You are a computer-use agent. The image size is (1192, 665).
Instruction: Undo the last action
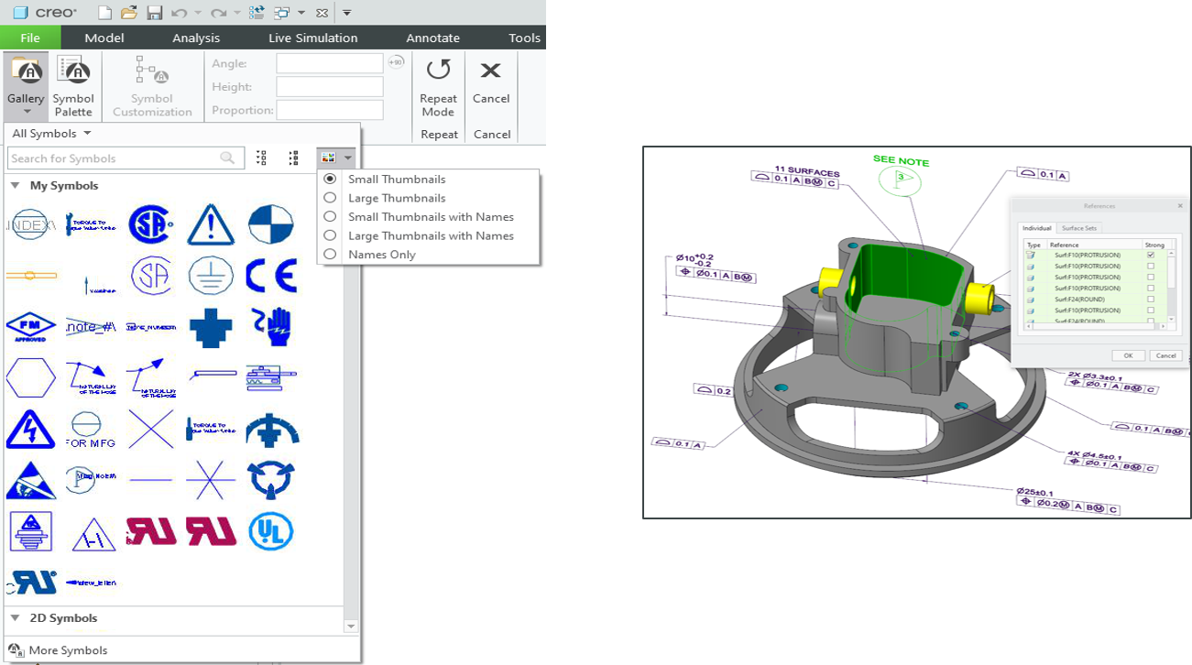click(180, 13)
